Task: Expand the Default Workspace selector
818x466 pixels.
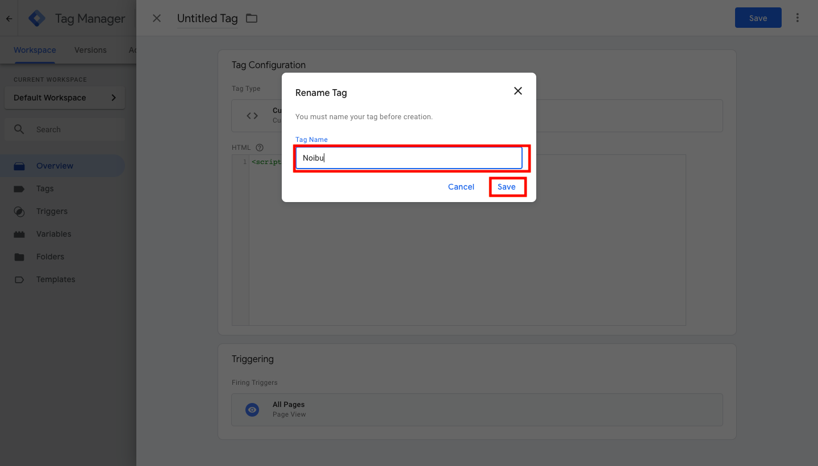Action: [x=65, y=98]
